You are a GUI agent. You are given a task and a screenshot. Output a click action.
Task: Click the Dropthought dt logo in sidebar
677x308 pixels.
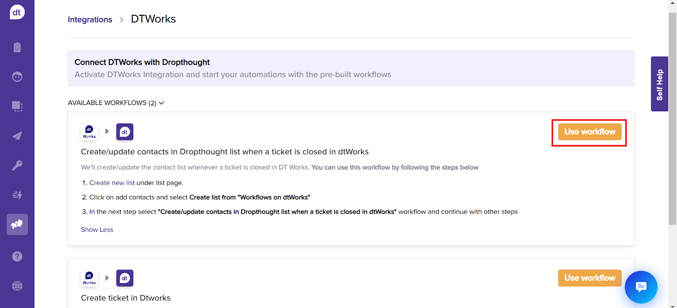pyautogui.click(x=17, y=12)
